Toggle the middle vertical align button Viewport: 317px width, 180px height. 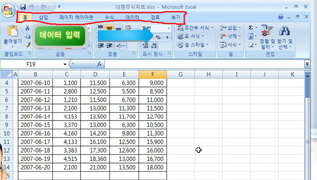109,28
